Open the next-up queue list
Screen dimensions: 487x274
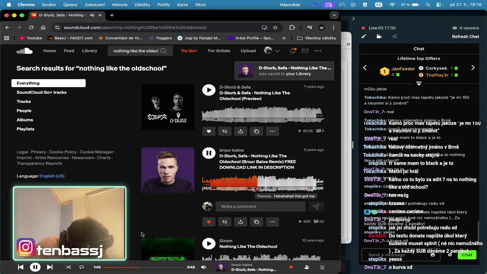coord(322,267)
